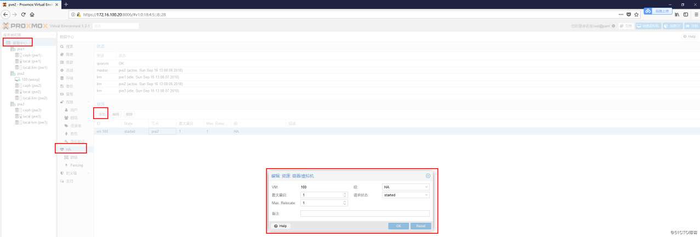Screen dimensions: 700x237
Task: Click the quorum OK status row
Action: (397, 63)
